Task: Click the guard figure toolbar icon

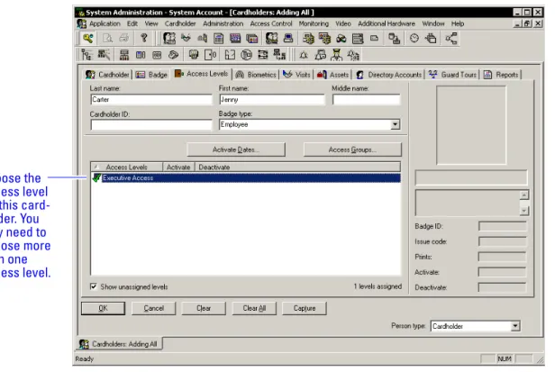Action: point(337,55)
